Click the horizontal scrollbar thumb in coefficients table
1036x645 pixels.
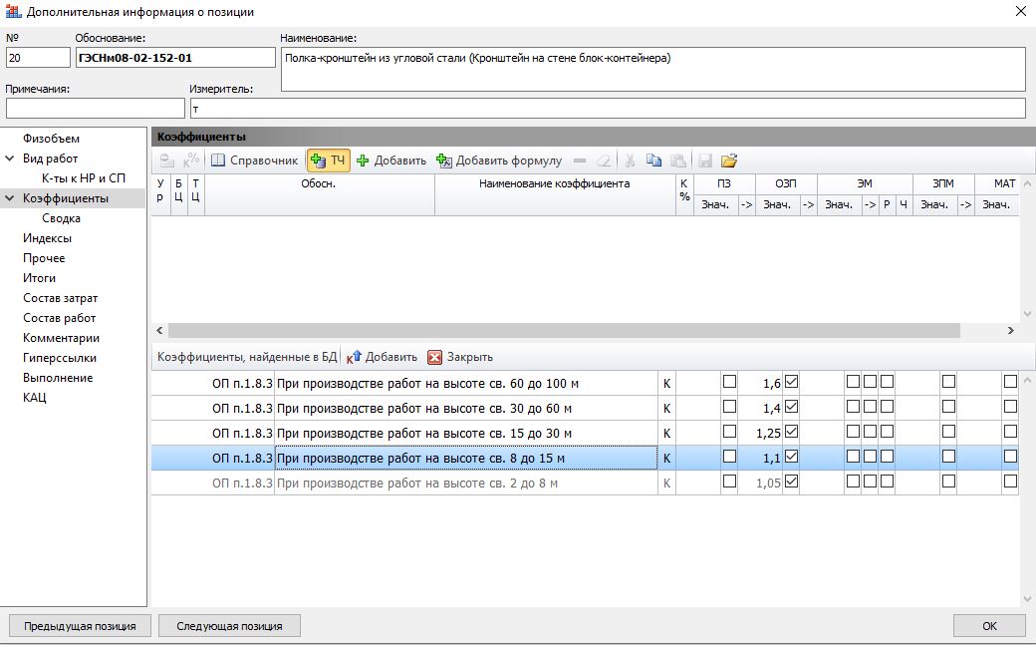[x=564, y=330]
